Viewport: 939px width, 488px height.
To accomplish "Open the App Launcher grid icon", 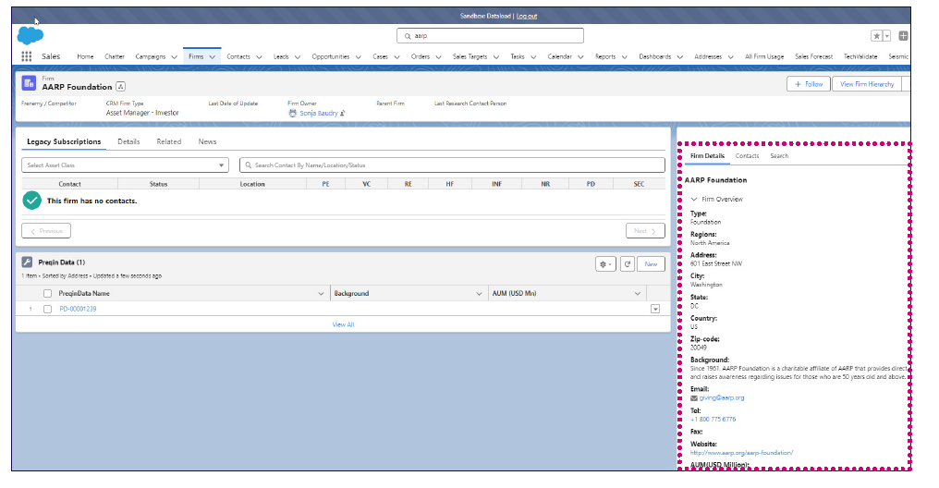I will (27, 56).
